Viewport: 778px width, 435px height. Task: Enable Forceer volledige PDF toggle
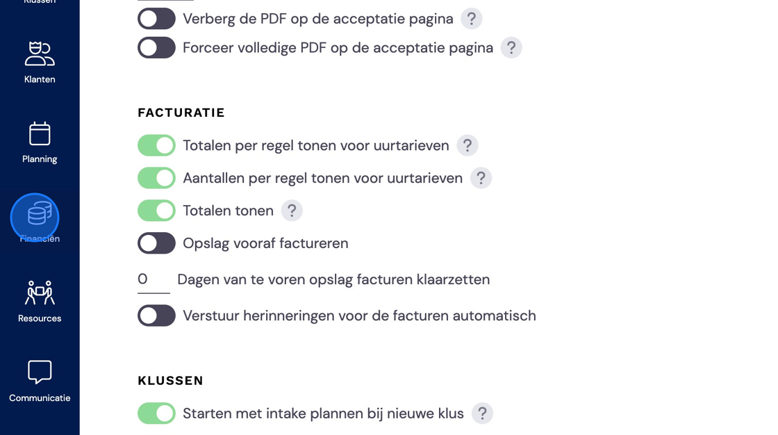point(156,48)
